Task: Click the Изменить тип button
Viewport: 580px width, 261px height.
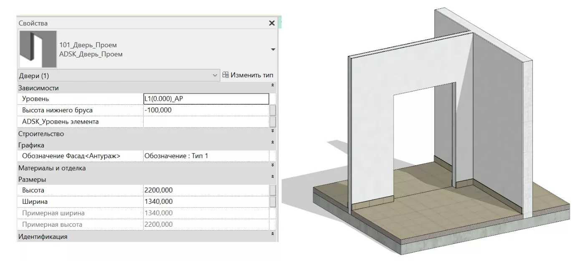Action: click(x=248, y=76)
